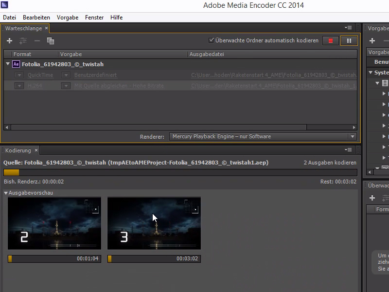The image size is (389, 292).
Task: Open the Bearbeiten menu
Action: (36, 17)
